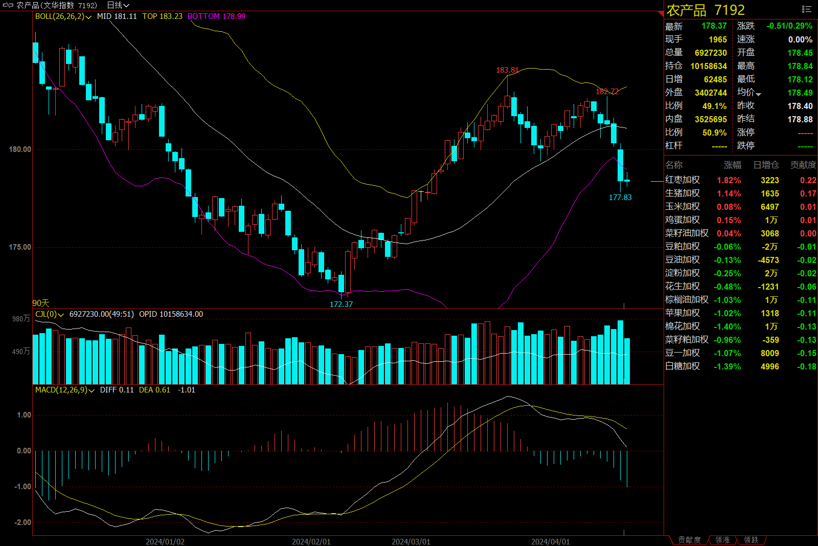Switch to the 领跌 tab
This screenshot has height=546, width=818.
751,540
